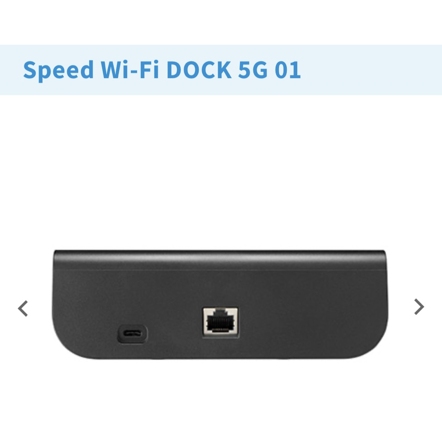The height and width of the screenshot is (442, 442).
Task: Click the word "DOCK" in the title
Action: point(199,69)
